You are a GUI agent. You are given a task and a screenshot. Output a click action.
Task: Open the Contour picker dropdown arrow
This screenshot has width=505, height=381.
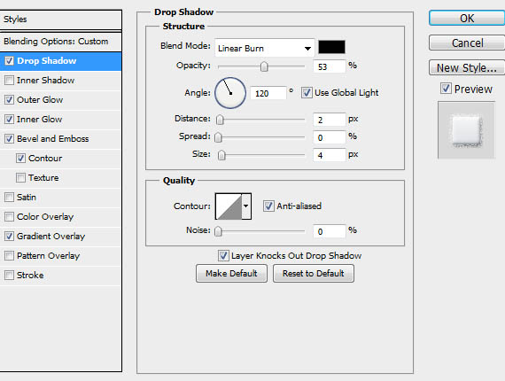point(246,206)
